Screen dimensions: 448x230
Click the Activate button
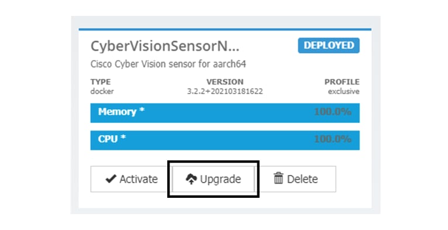pyautogui.click(x=132, y=179)
